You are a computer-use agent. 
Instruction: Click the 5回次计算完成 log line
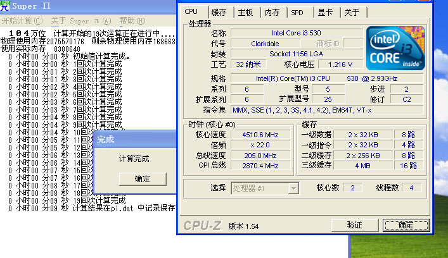65,94
